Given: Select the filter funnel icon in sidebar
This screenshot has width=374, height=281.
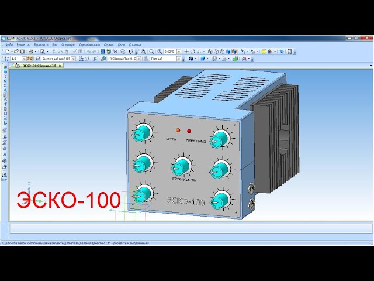Looking at the screenshot, I should point(5,104).
